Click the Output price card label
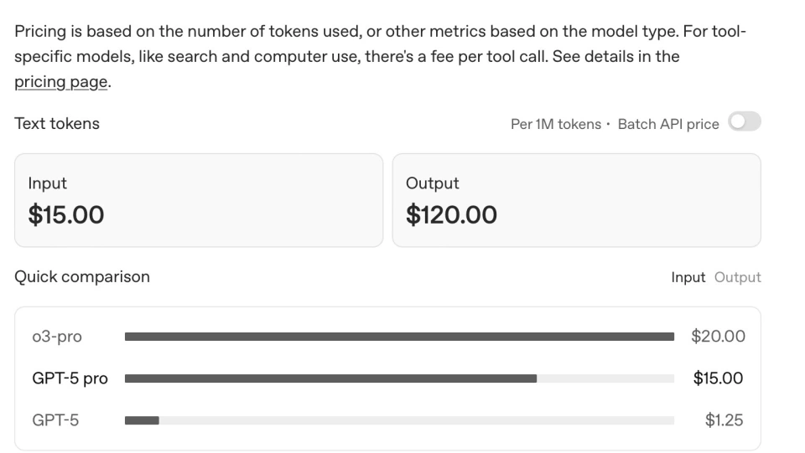This screenshot has width=805, height=453. tap(432, 183)
